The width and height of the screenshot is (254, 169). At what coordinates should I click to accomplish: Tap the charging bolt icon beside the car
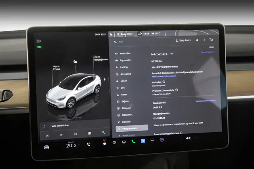[105, 79]
